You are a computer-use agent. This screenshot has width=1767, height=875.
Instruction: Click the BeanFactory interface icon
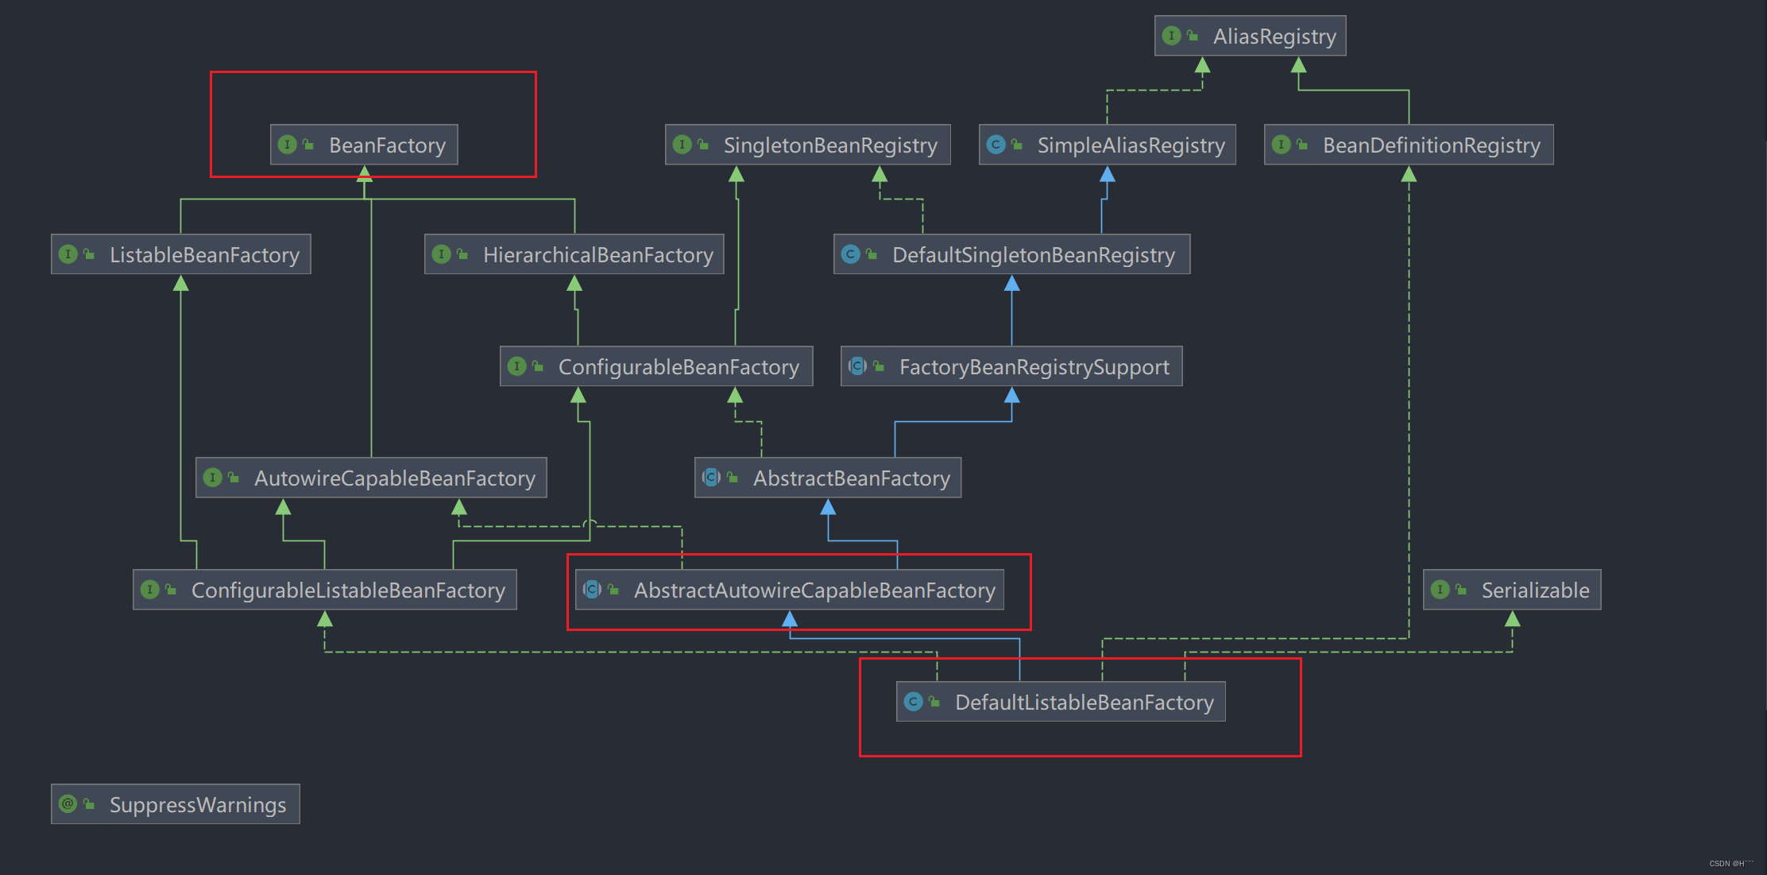[x=288, y=145]
